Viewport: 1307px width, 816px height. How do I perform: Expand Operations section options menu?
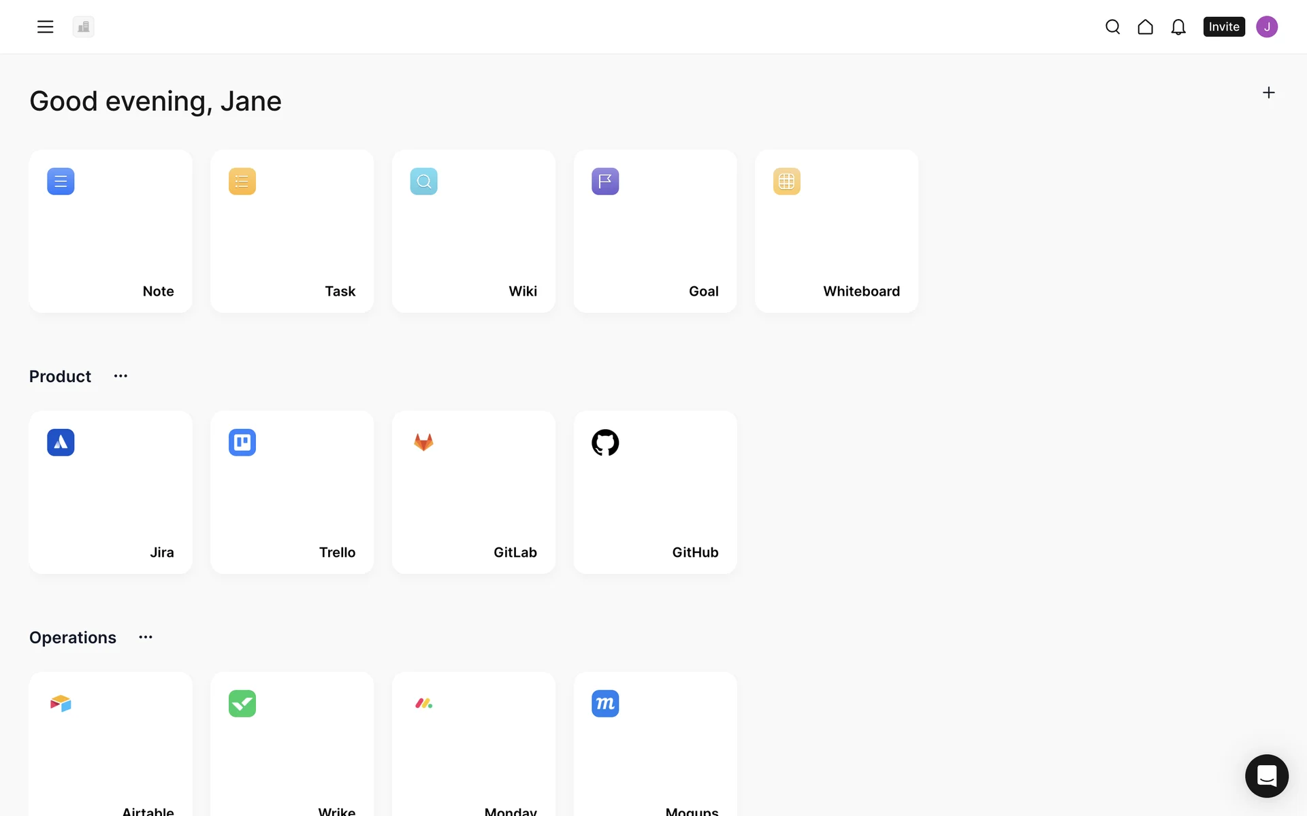tap(146, 637)
